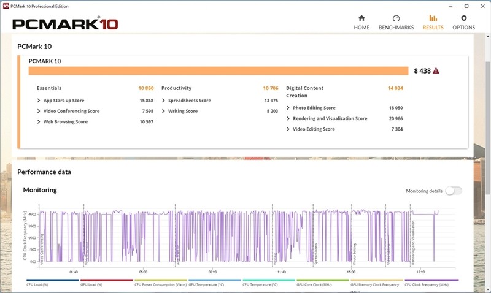Click the Digital Content Creation score 14 034

(395, 88)
